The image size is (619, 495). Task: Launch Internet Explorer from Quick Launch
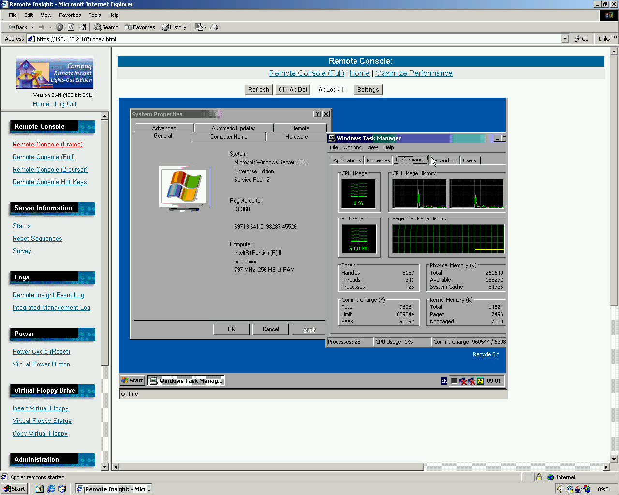pyautogui.click(x=51, y=489)
